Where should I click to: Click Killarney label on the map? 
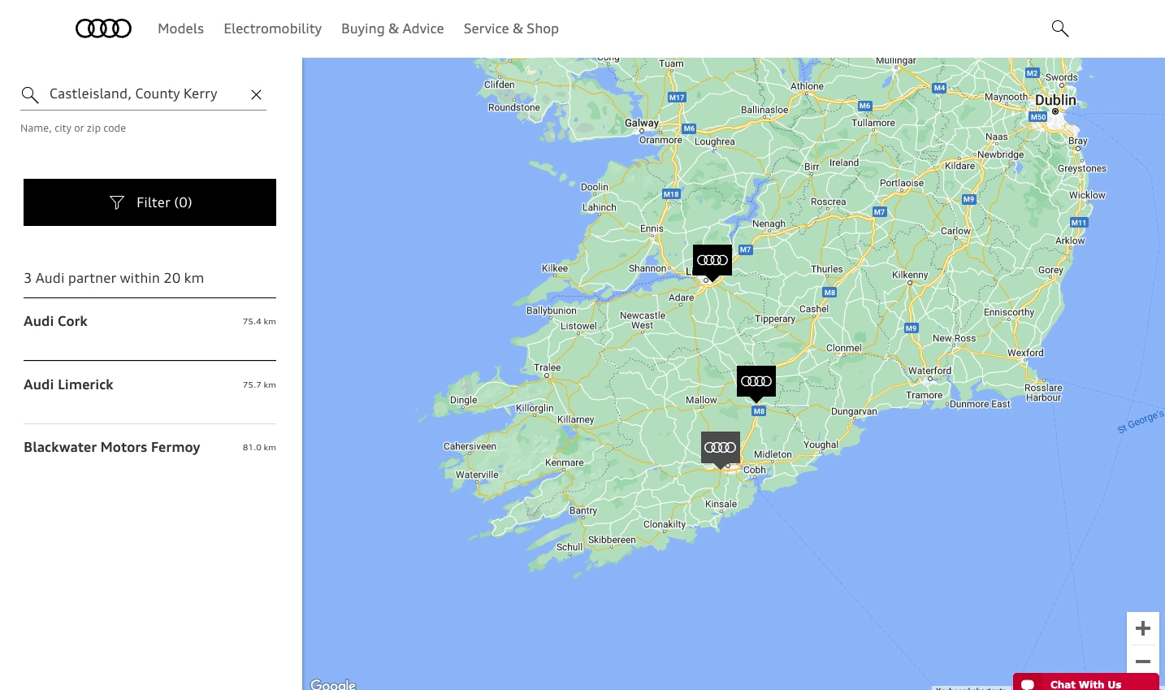point(576,419)
